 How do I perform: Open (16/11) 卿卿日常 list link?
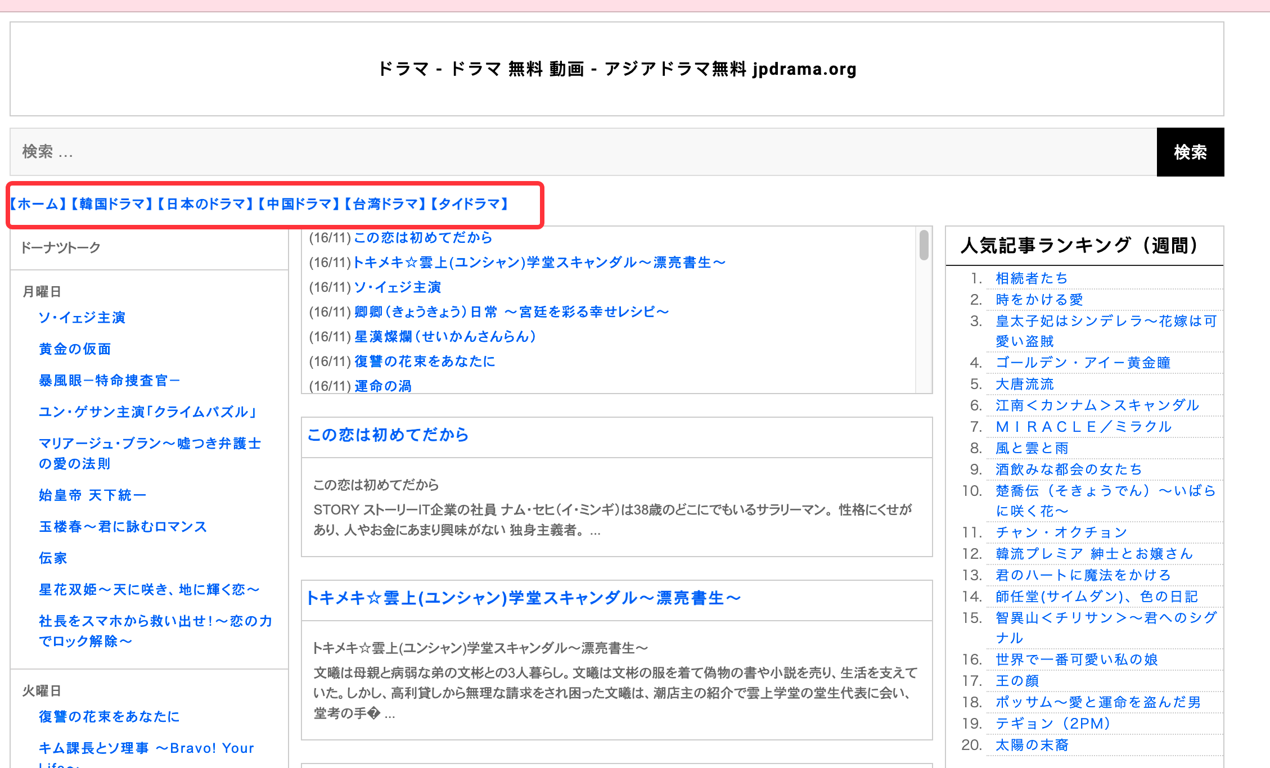(x=511, y=312)
